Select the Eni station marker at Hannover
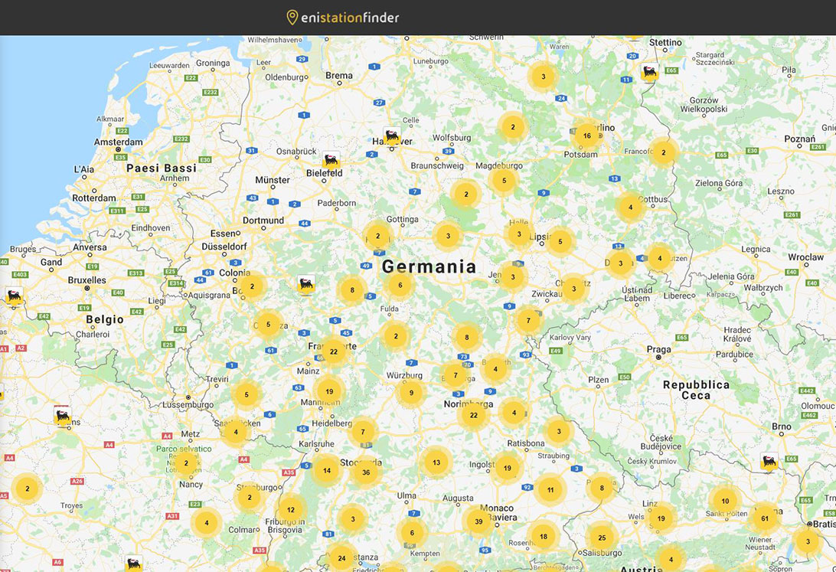The height and width of the screenshot is (572, 836). [392, 137]
